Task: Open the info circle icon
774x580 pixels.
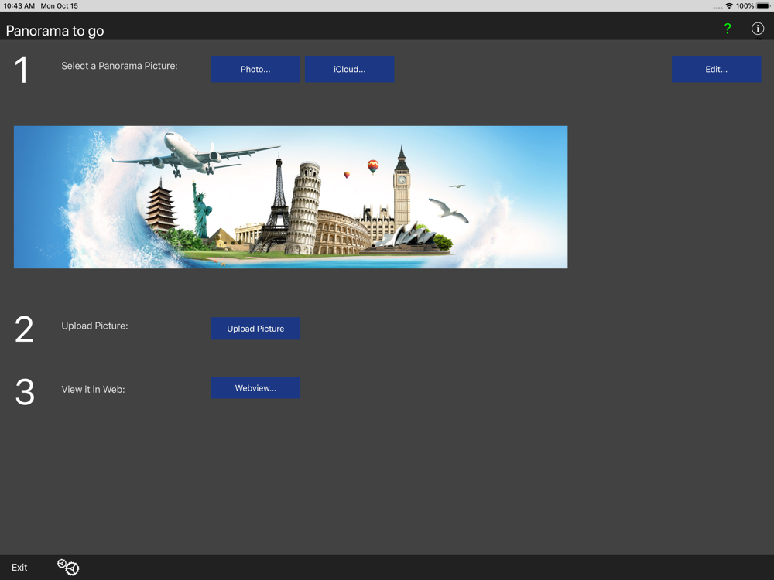Action: 757,29
